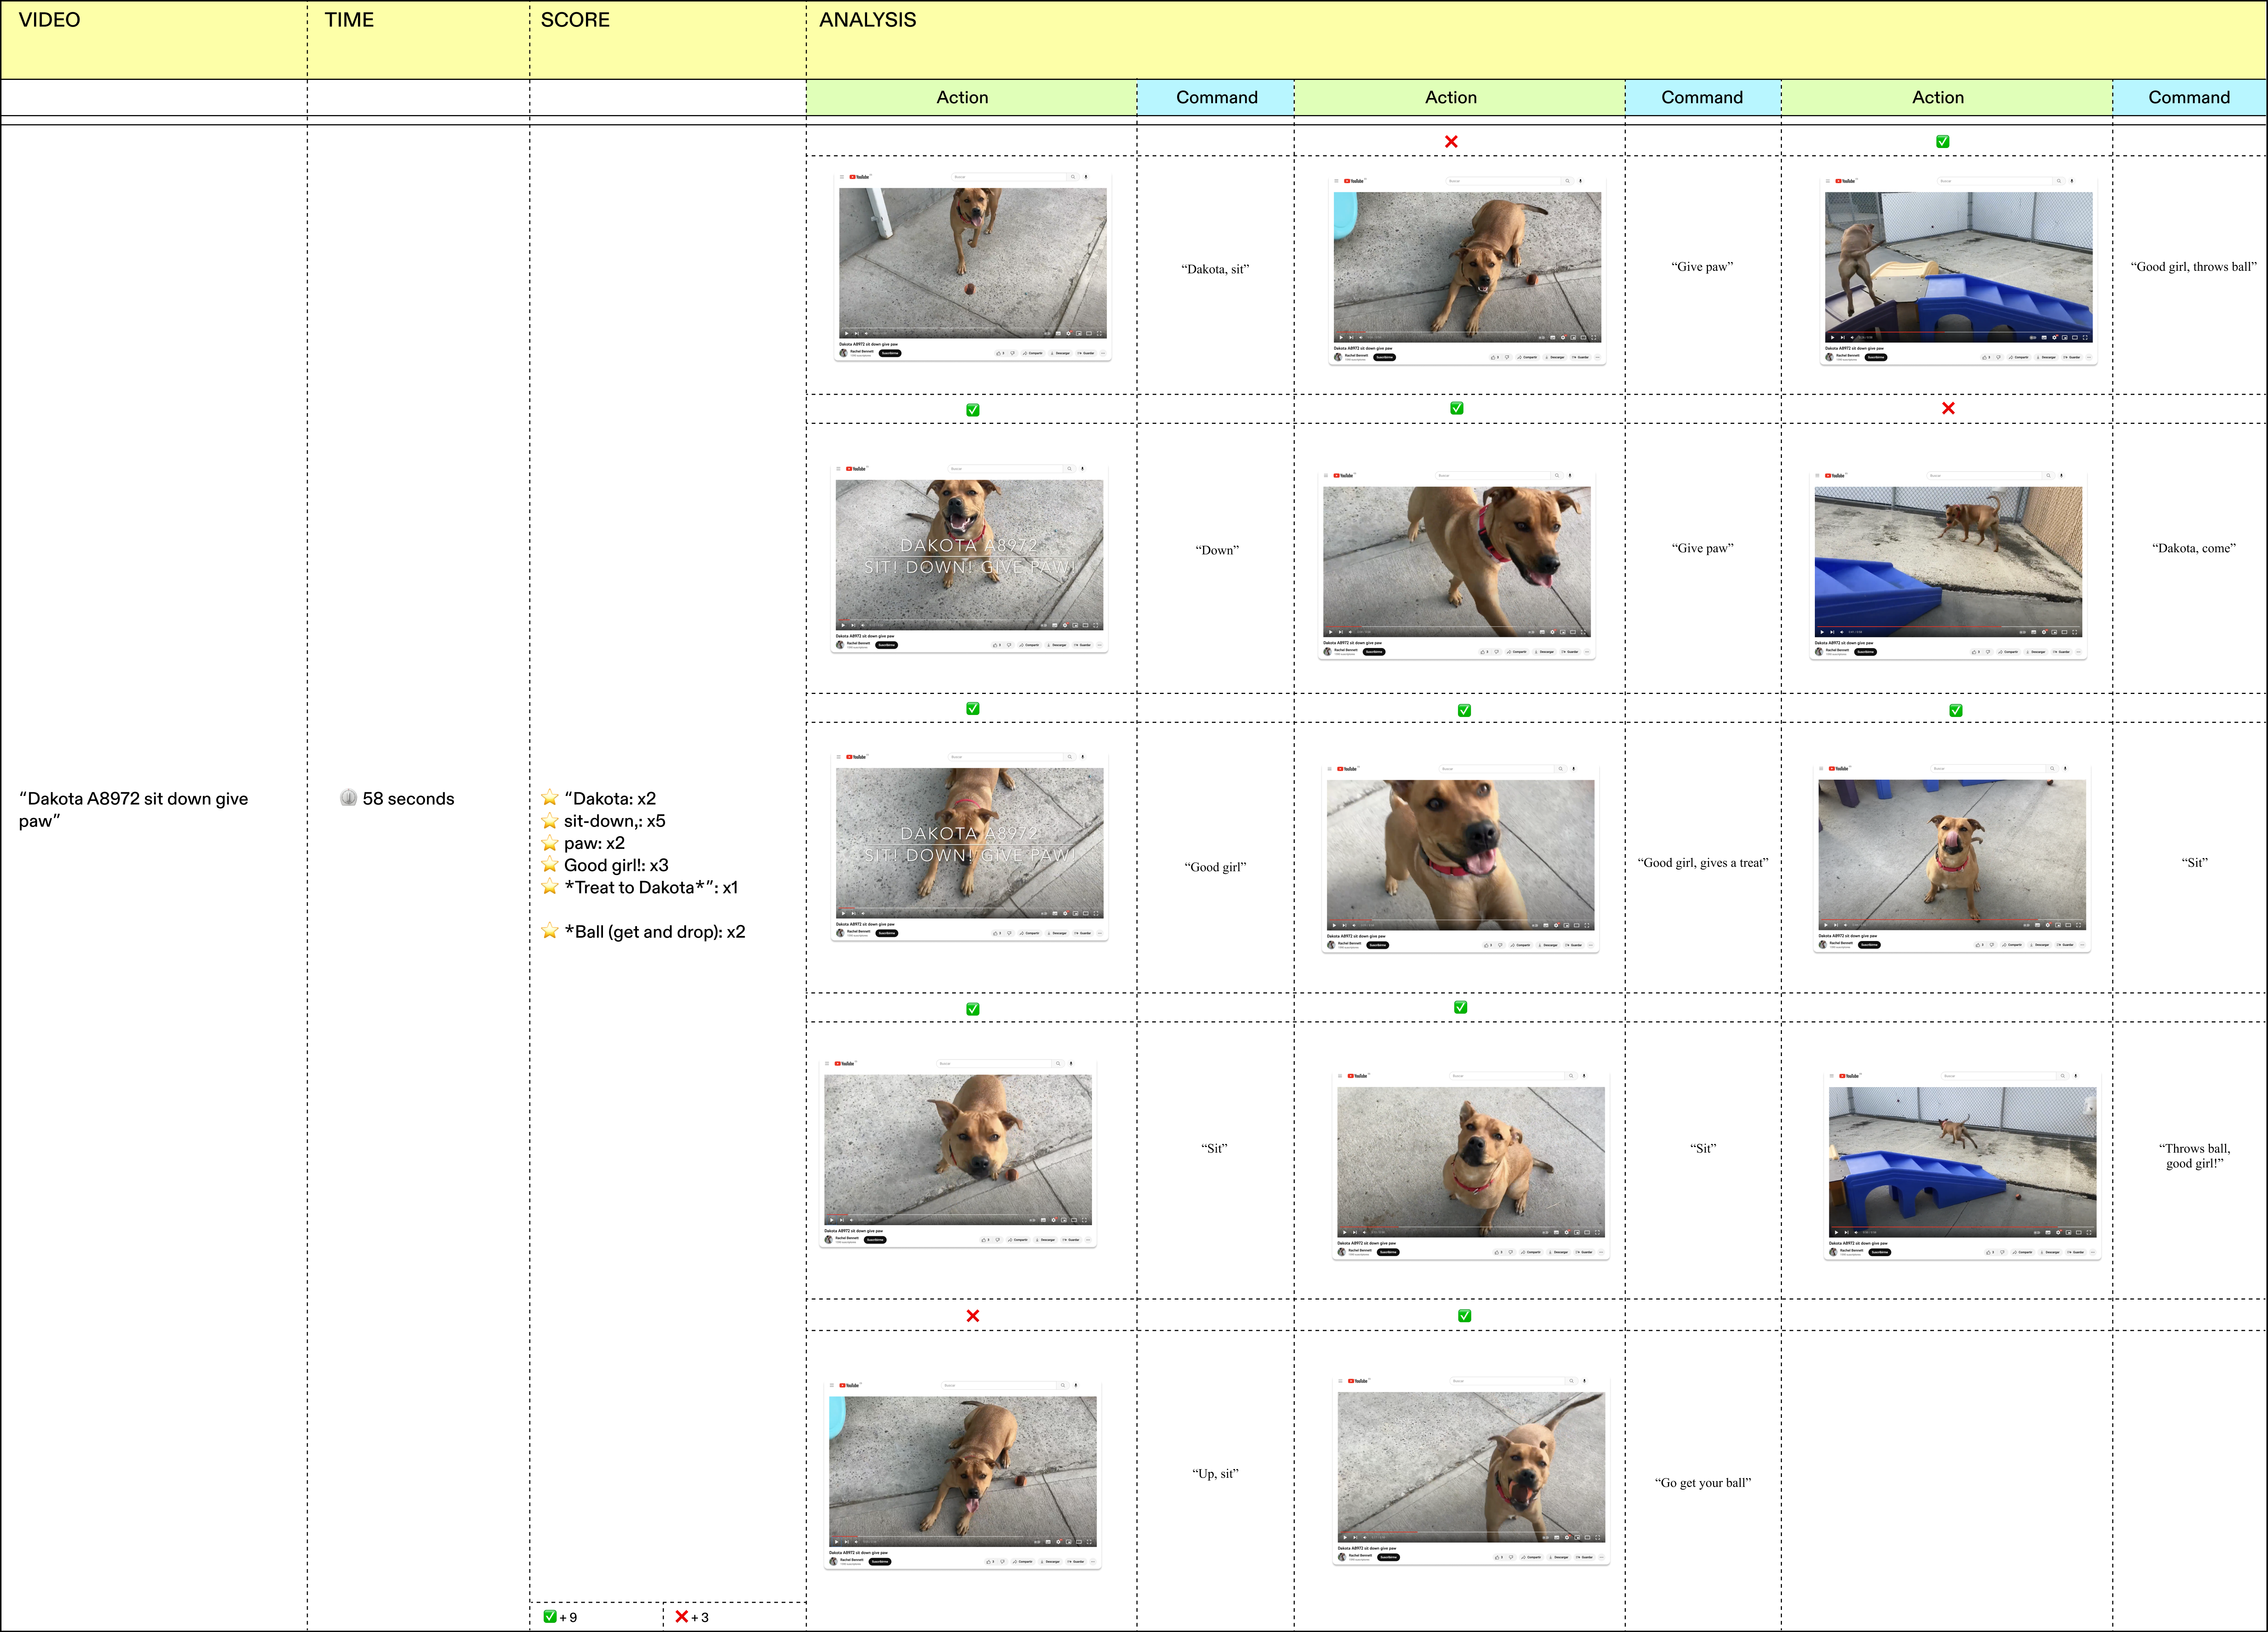Screen dimensions: 2268x1632
Task: Click the first Action sub-header cell
Action: 962,97
